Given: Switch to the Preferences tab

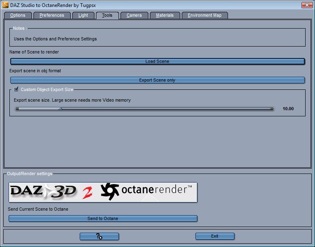Looking at the screenshot, I should [x=52, y=15].
